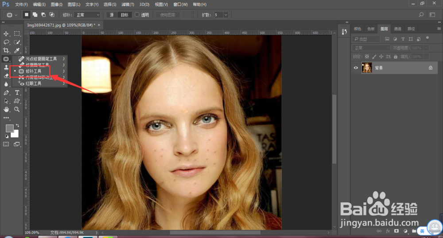Select the Eyedropper tool

coord(17,50)
